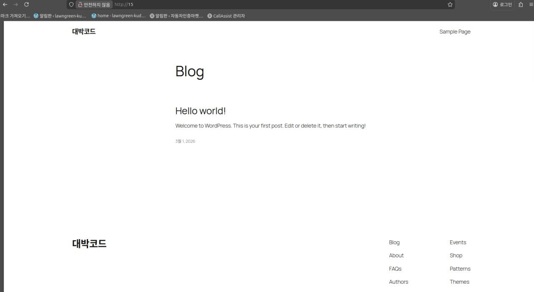The width and height of the screenshot is (534, 292).
Task: Go to Patterns in the footer
Action: [460, 269]
